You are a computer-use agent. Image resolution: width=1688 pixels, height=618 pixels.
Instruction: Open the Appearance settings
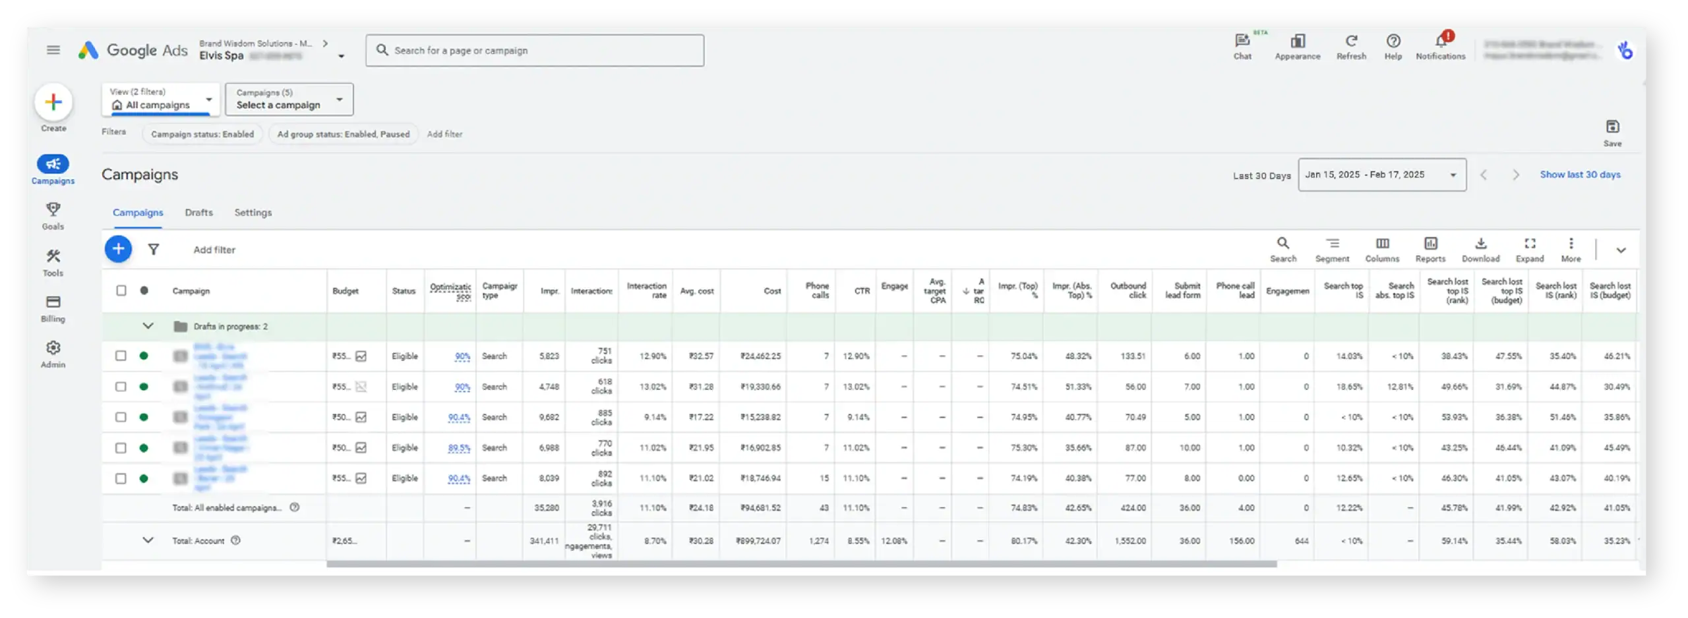point(1297,46)
